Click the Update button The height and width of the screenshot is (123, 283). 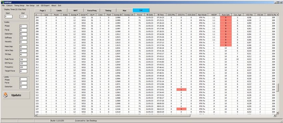pos(16,95)
